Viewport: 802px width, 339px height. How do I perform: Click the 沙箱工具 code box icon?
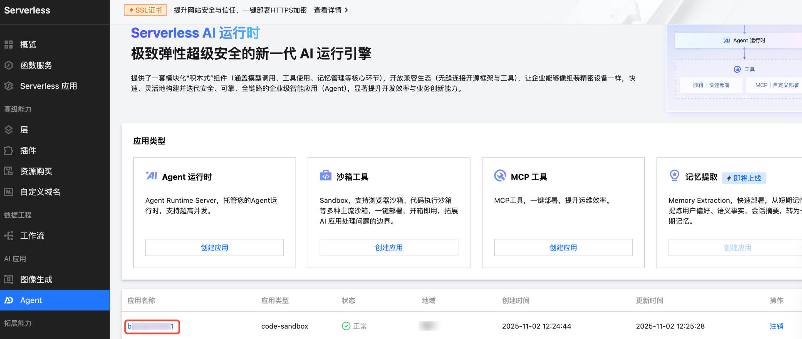pos(326,176)
